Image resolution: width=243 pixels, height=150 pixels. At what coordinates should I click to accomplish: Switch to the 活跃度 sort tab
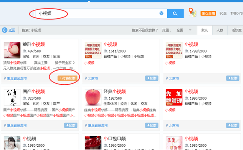236,30
